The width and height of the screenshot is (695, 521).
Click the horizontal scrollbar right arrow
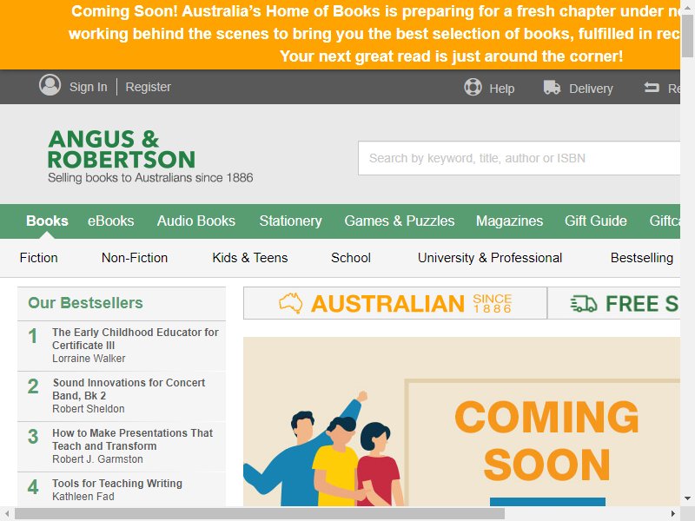(x=674, y=514)
